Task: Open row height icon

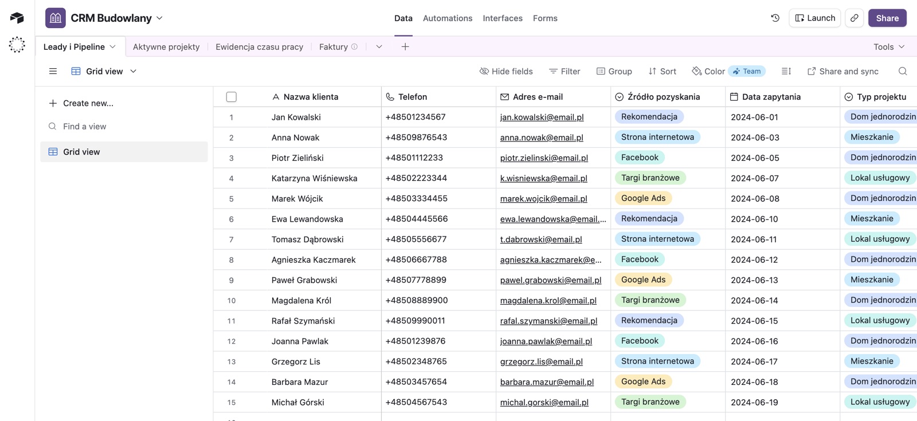Action: pos(786,71)
